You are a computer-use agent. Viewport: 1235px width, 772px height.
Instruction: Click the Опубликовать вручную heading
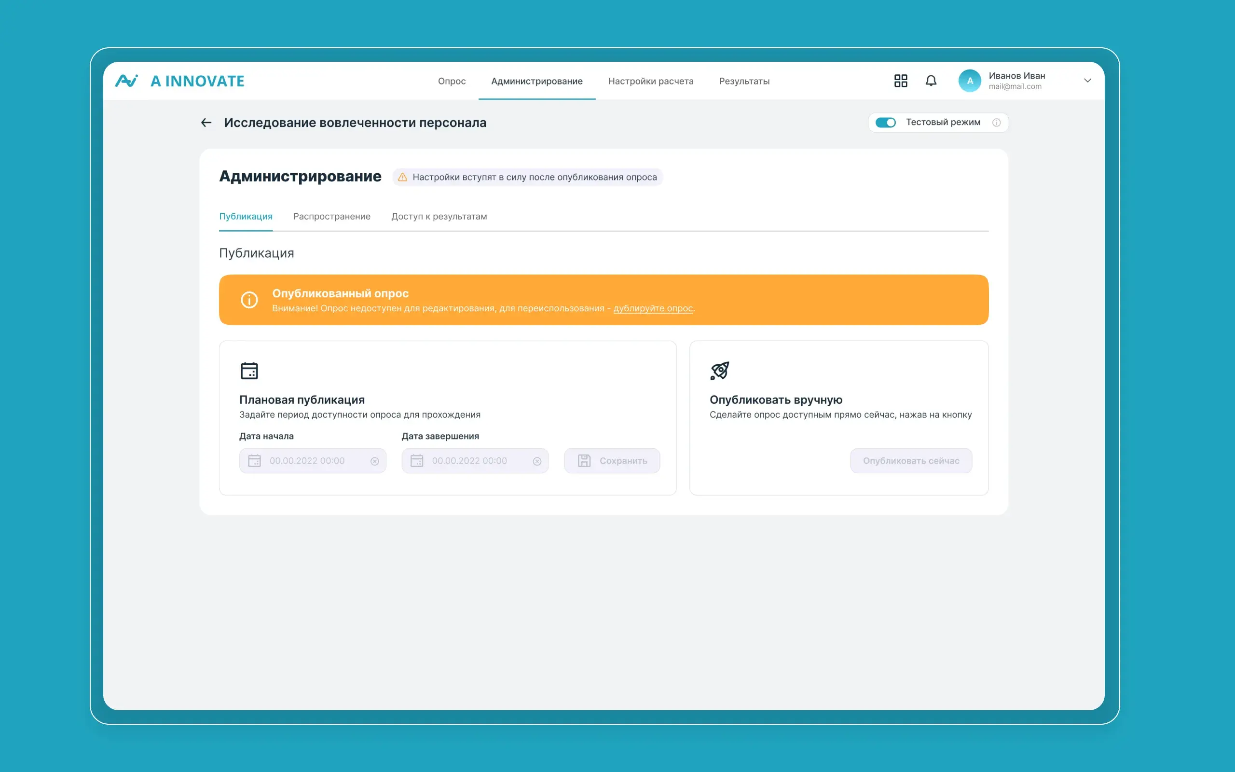(776, 400)
